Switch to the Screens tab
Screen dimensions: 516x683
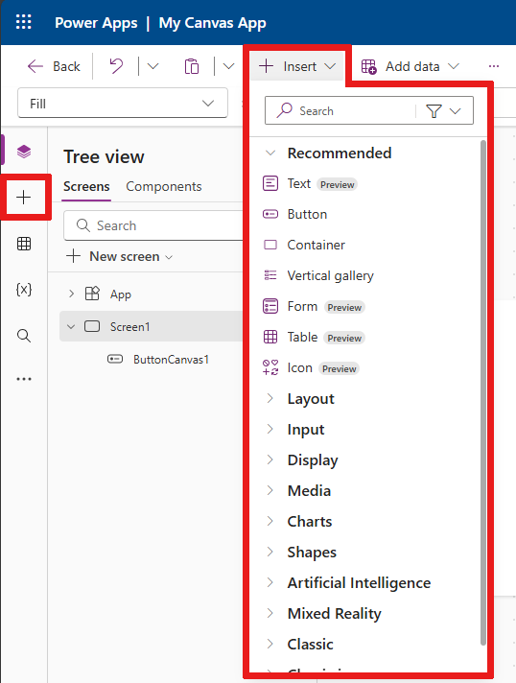[x=86, y=186]
